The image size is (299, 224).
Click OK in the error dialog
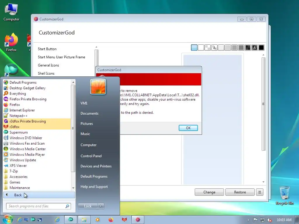(188, 128)
